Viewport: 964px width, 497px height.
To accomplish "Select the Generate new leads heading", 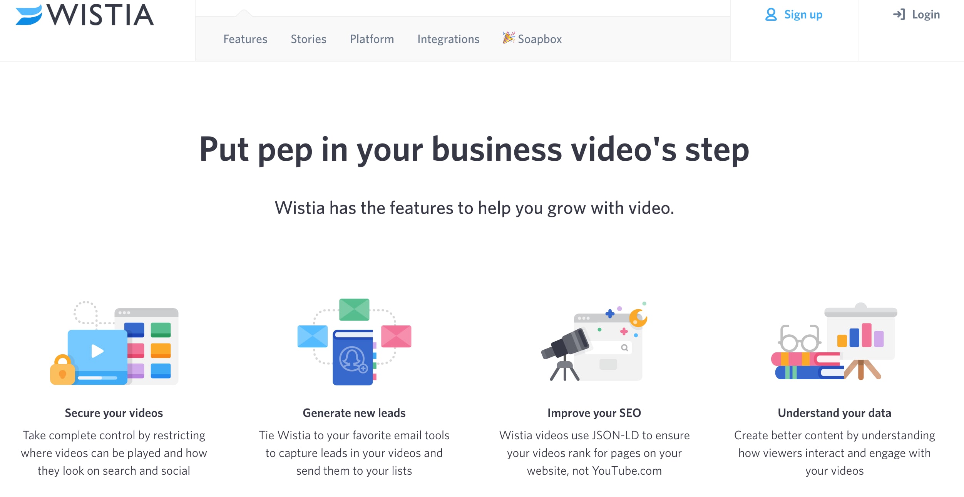I will pos(354,413).
